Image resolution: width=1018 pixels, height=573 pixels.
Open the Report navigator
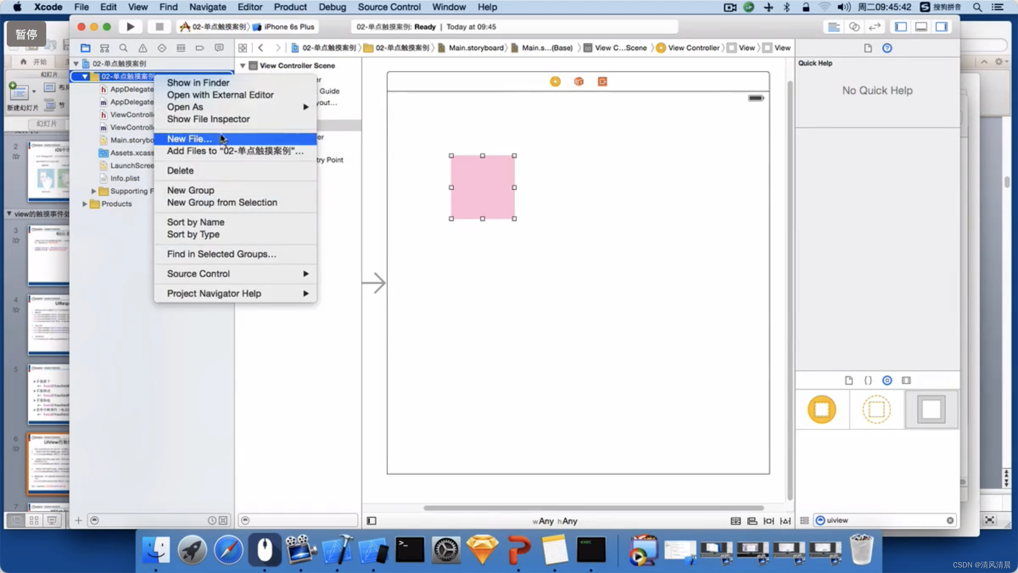coord(219,48)
